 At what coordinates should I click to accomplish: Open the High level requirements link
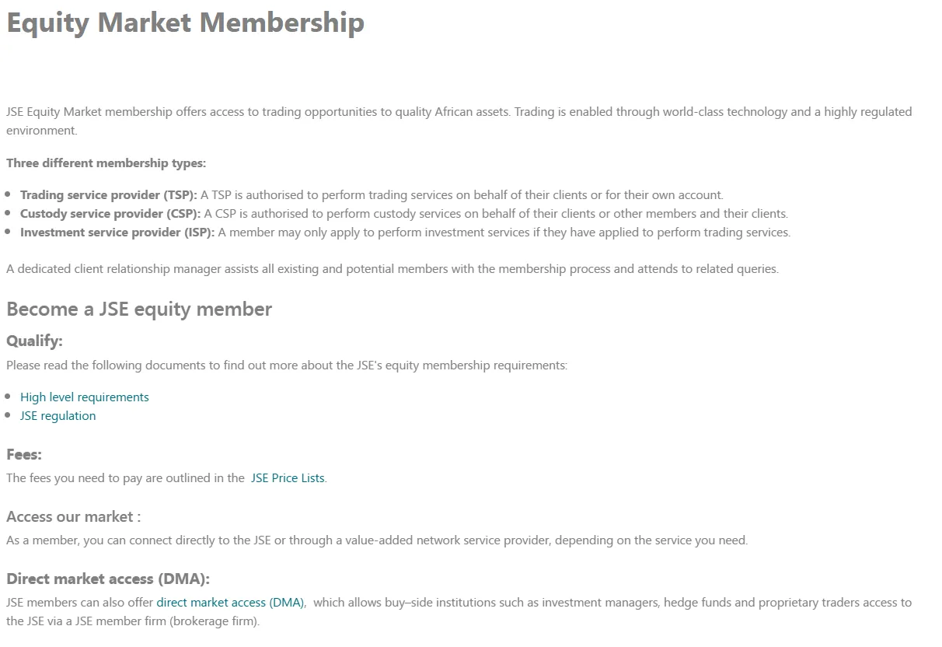(84, 397)
